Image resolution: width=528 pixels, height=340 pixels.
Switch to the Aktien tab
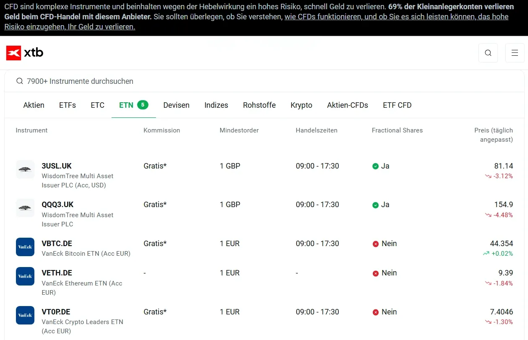34,105
